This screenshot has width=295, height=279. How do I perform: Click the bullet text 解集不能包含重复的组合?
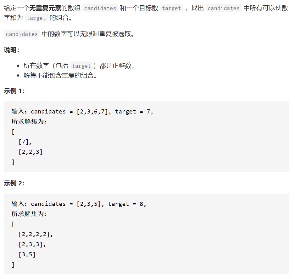pyautogui.click(x=60, y=75)
